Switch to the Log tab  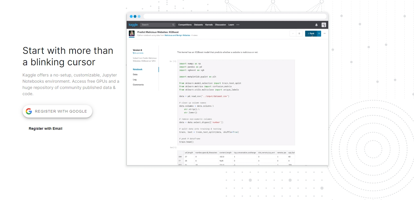pyautogui.click(x=135, y=80)
